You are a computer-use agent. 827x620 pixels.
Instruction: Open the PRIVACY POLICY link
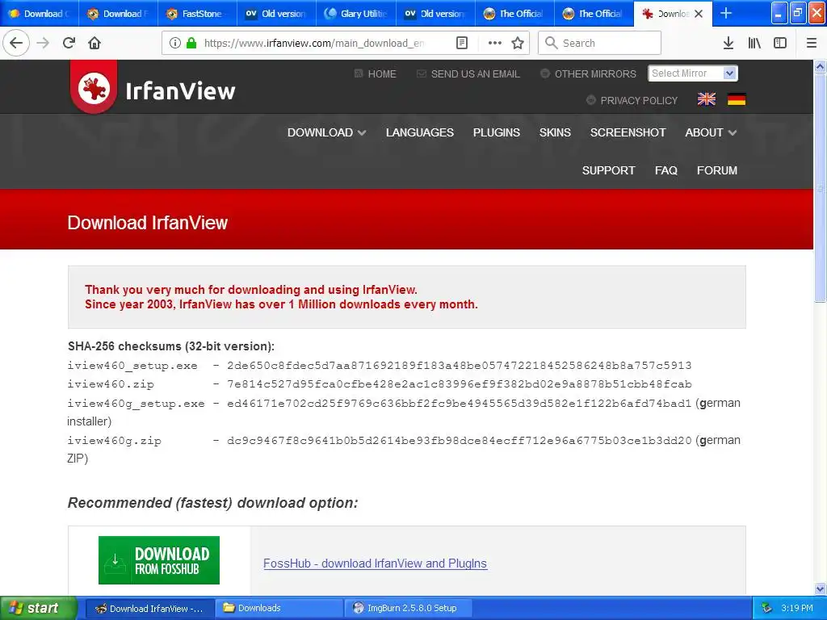(632, 100)
